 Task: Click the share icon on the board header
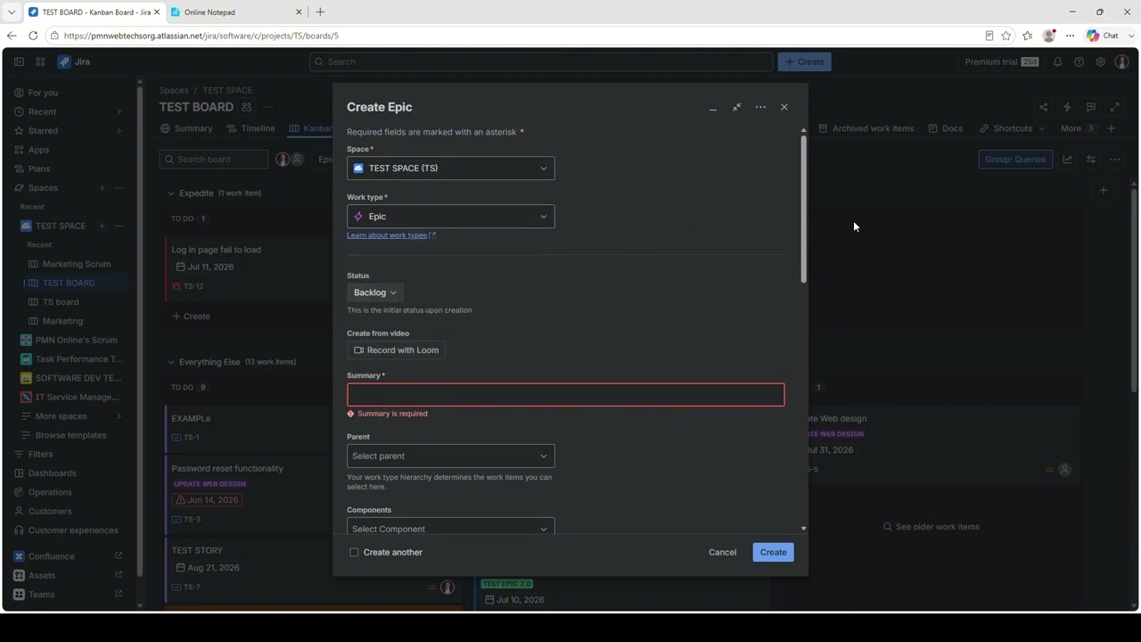click(1043, 107)
